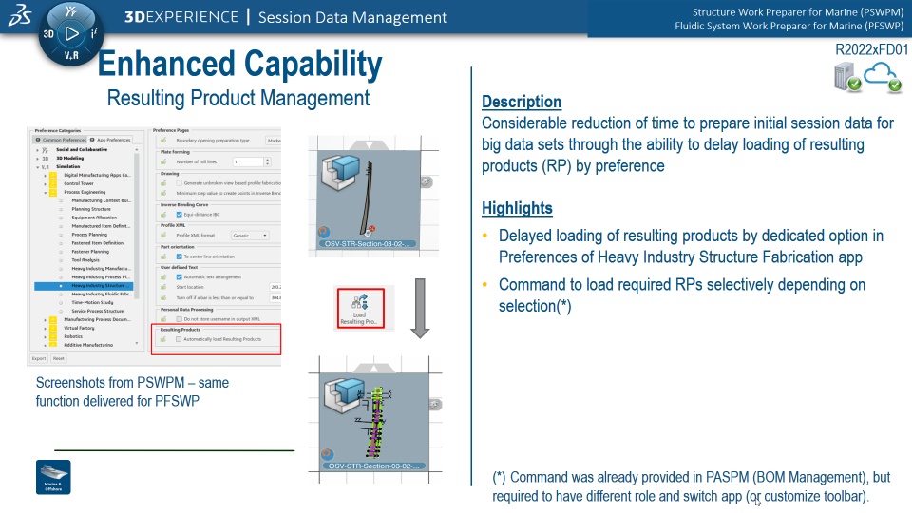The width and height of the screenshot is (912, 513).
Task: Click the Load Resulting Products command icon
Action: [360, 308]
